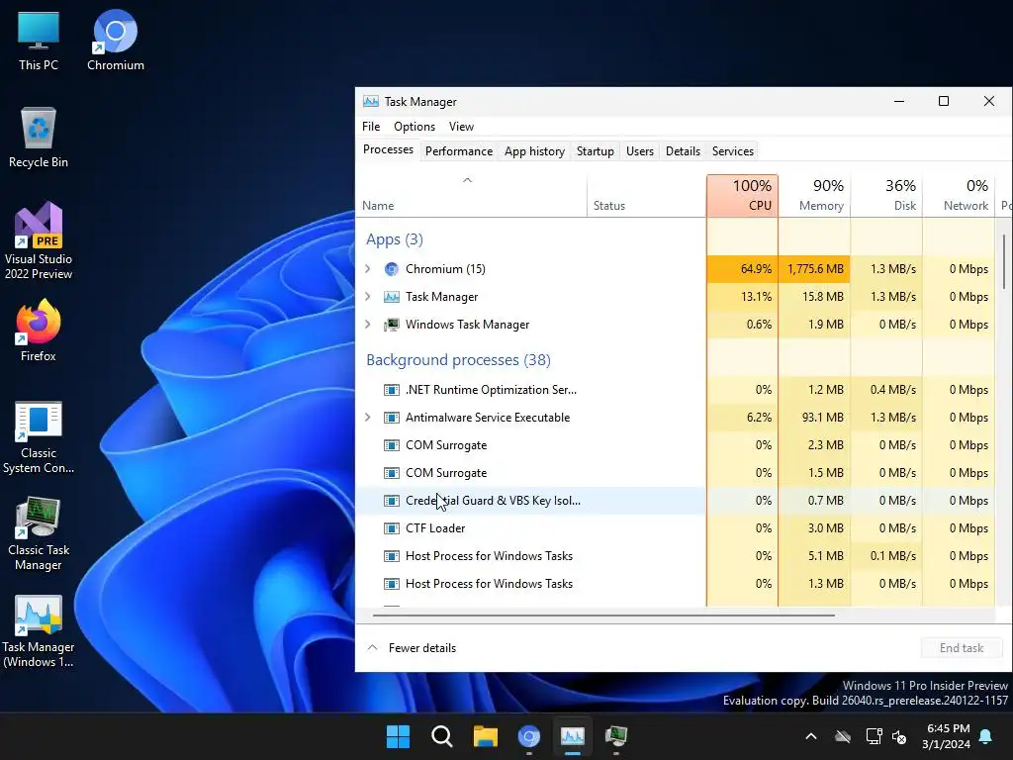Click the taskbar clock showing 6:45 PM
The image size is (1013, 760).
pyautogui.click(x=946, y=736)
